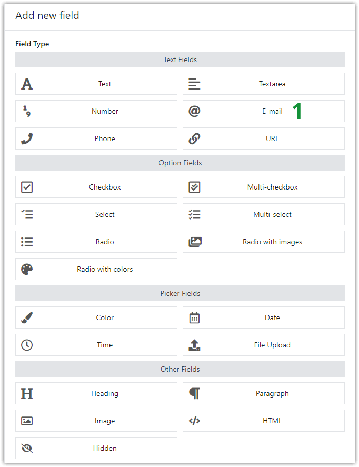Select the Heading field type
The height and width of the screenshot is (467, 359).
(x=96, y=393)
